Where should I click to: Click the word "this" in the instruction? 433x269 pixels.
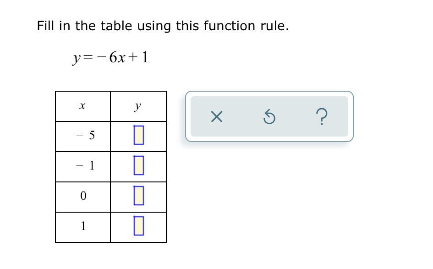(187, 26)
